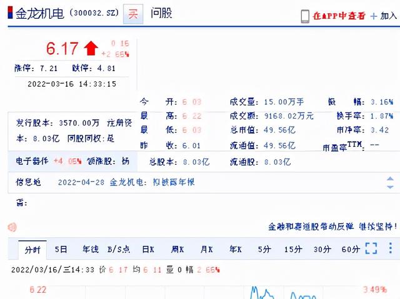Switch to the 年线 chart tab
Screen dimensions: 400x299
click(91, 249)
